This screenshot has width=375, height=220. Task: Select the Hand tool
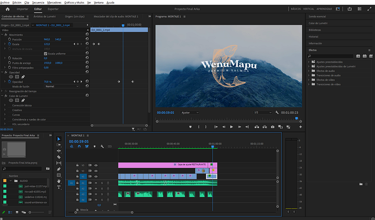pyautogui.click(x=59, y=181)
